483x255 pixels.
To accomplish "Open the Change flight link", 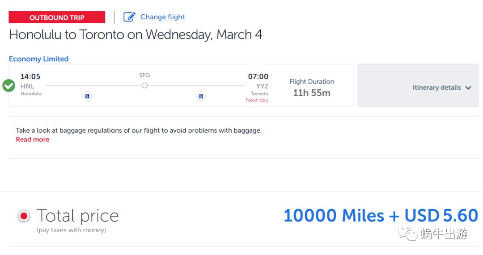I will [162, 17].
